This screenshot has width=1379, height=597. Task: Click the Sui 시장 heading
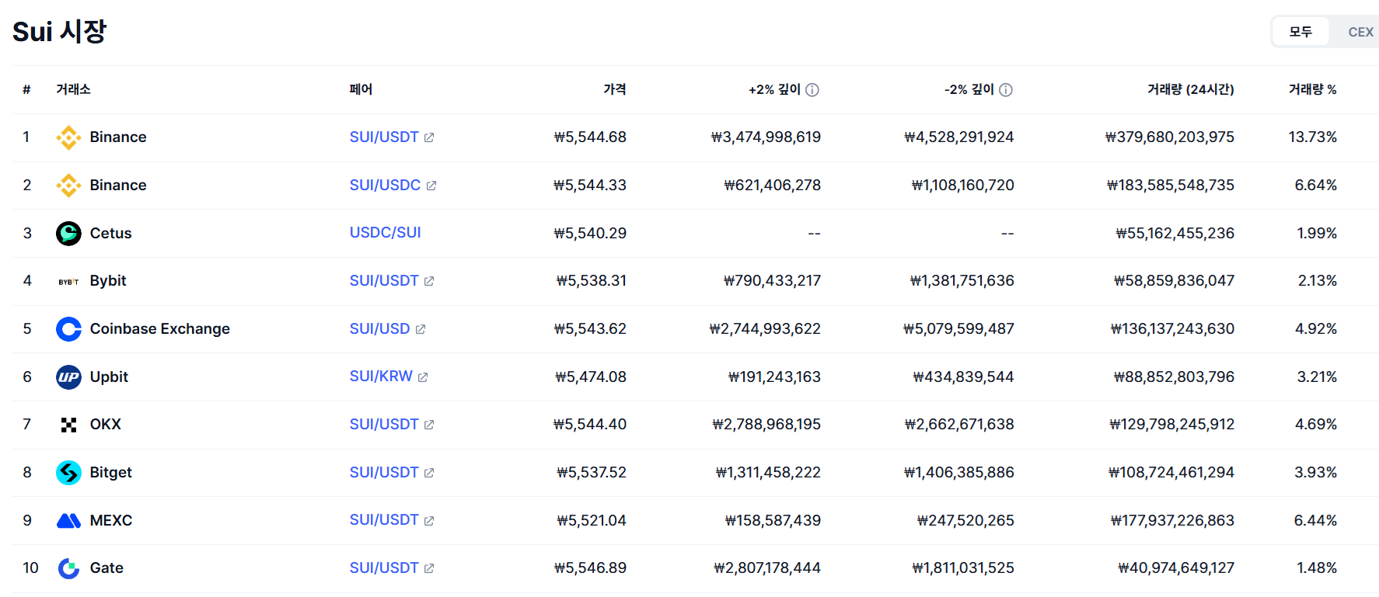point(59,32)
